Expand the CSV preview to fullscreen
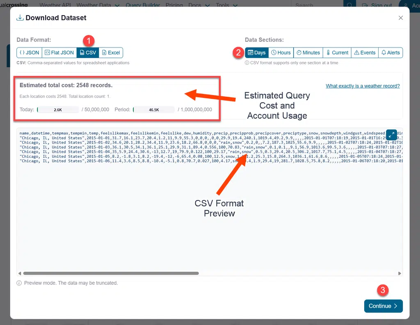Viewport: 420px width, 325px height. (391, 135)
